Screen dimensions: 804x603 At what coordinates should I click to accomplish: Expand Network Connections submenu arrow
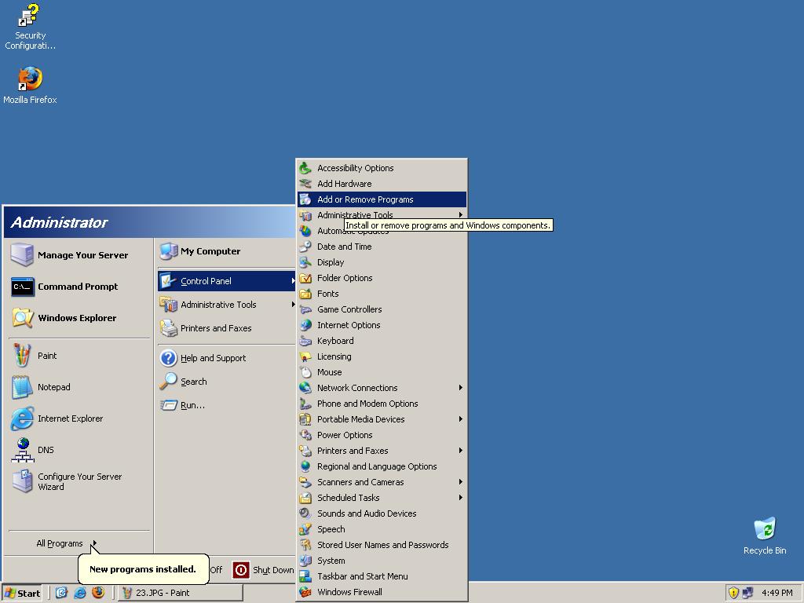coord(460,388)
